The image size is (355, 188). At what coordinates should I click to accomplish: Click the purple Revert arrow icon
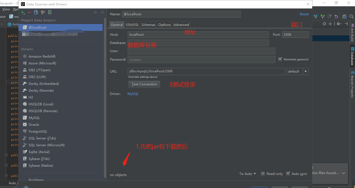[336, 16]
